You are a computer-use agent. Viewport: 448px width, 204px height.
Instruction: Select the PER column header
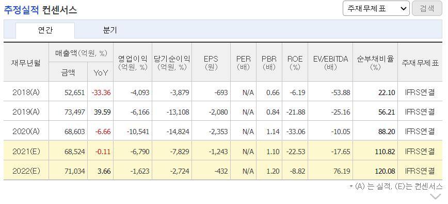pos(244,63)
